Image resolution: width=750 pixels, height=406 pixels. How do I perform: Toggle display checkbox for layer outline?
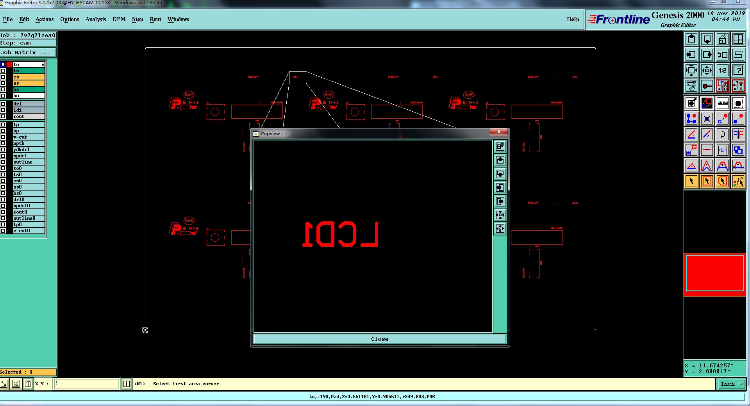pos(3,162)
